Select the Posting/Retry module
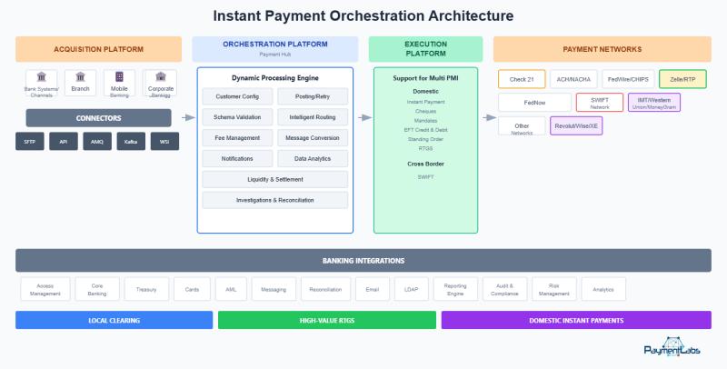Viewport: 727px width, 369px height. tap(313, 96)
